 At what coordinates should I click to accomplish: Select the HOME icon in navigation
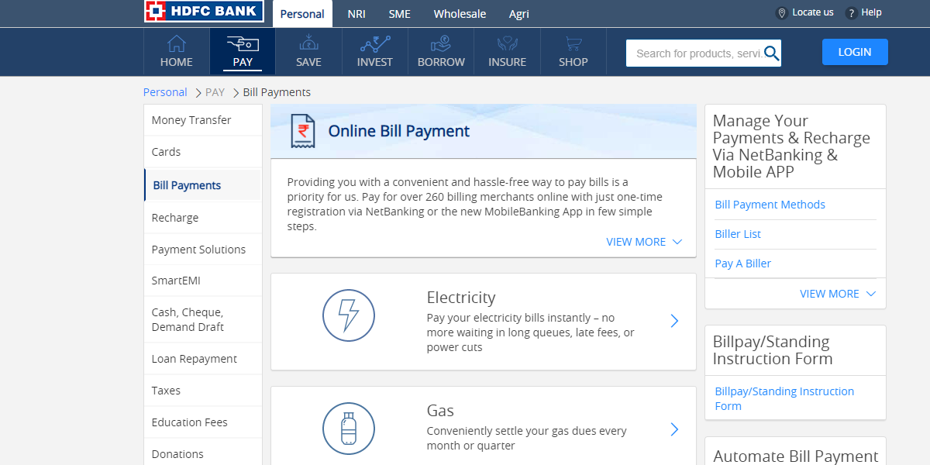click(x=176, y=44)
